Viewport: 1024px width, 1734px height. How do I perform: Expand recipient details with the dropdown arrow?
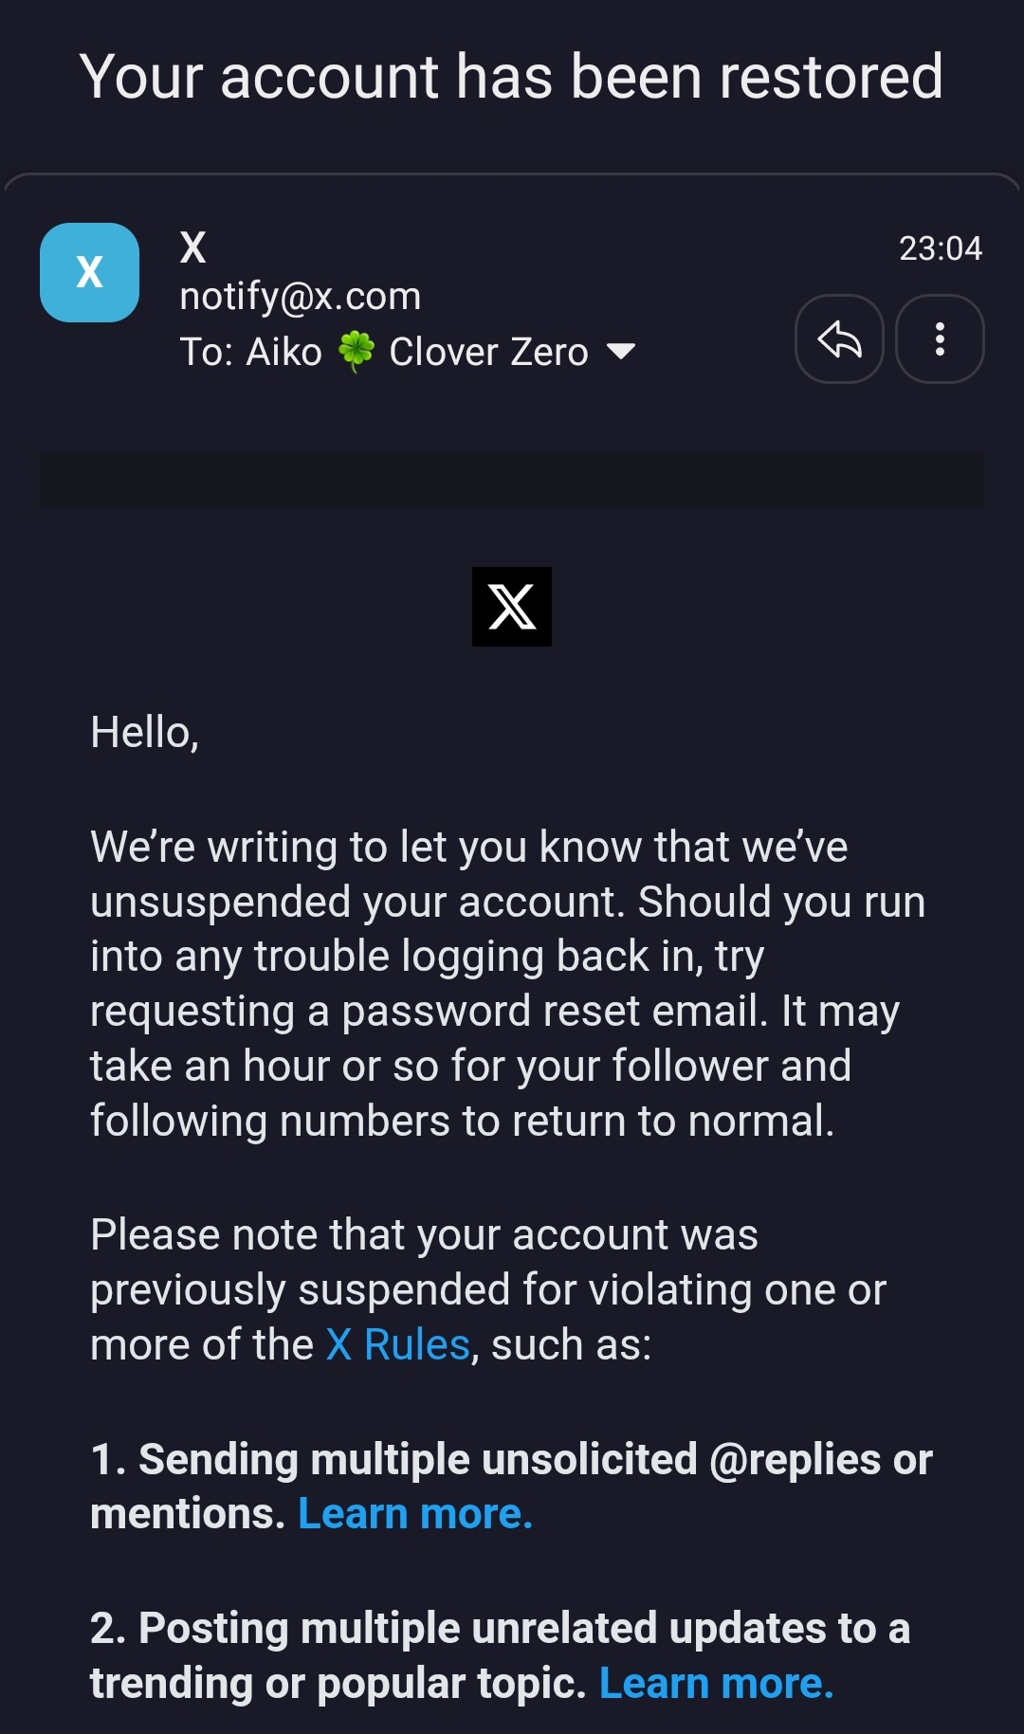tap(621, 352)
